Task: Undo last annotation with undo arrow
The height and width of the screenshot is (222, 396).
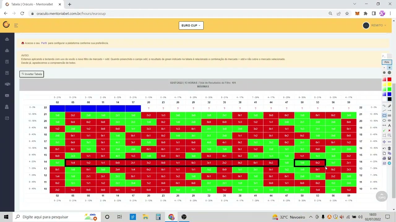Action: pyautogui.click(x=384, y=149)
